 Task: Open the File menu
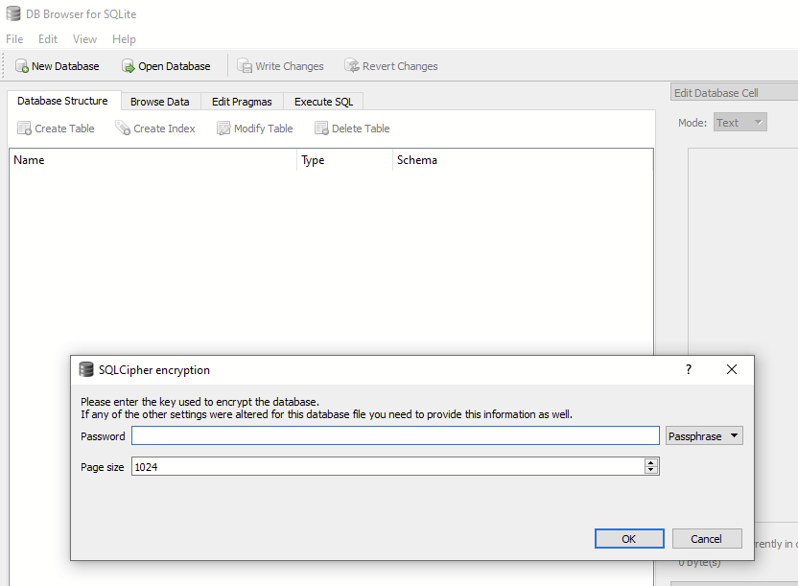14,39
